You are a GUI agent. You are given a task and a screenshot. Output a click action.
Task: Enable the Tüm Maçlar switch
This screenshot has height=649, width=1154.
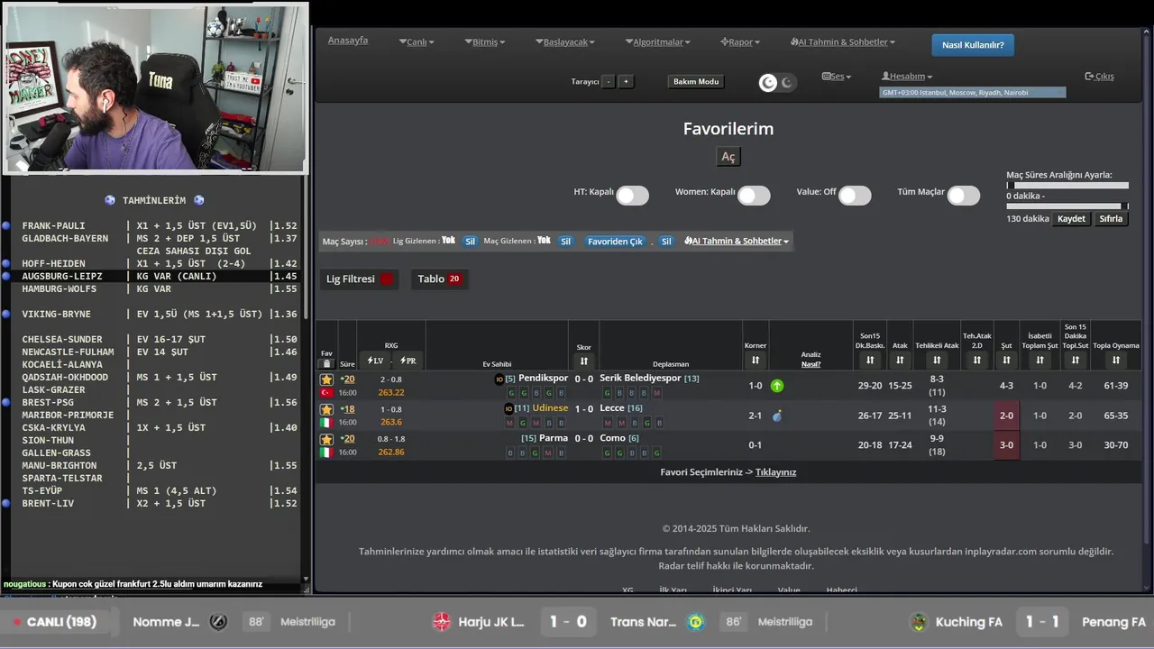963,196
